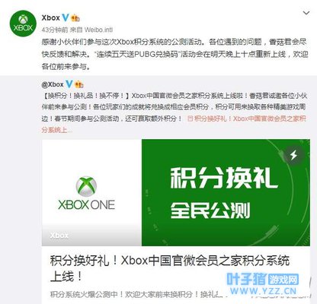Click the blue verified V badge beside Xbox
The height and width of the screenshot is (304, 317).
pos(66,17)
